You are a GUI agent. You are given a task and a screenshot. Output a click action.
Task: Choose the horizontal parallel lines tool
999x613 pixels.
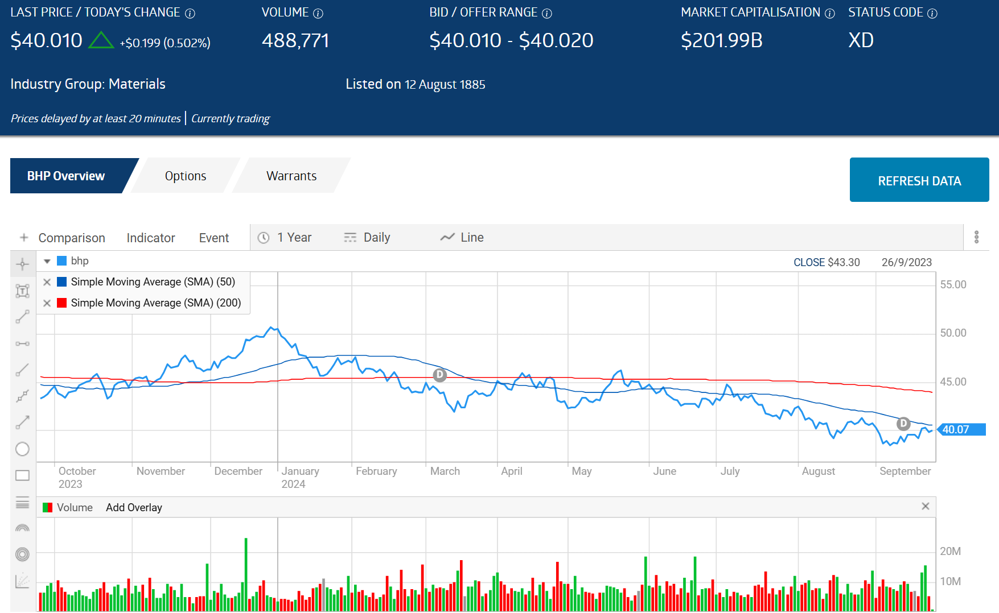(22, 502)
